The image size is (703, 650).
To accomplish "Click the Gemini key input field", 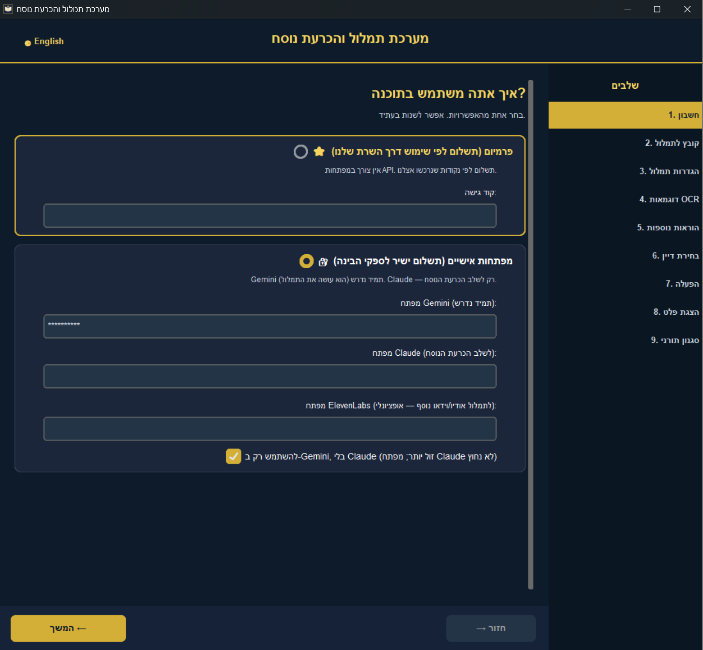I will coord(270,326).
